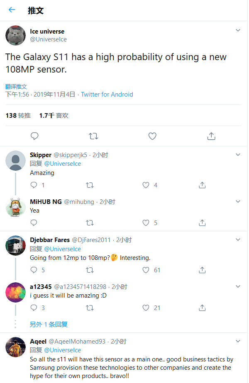Retweet the Galaxy S11 main tweet
The height and width of the screenshot is (383, 249).
pos(94,136)
